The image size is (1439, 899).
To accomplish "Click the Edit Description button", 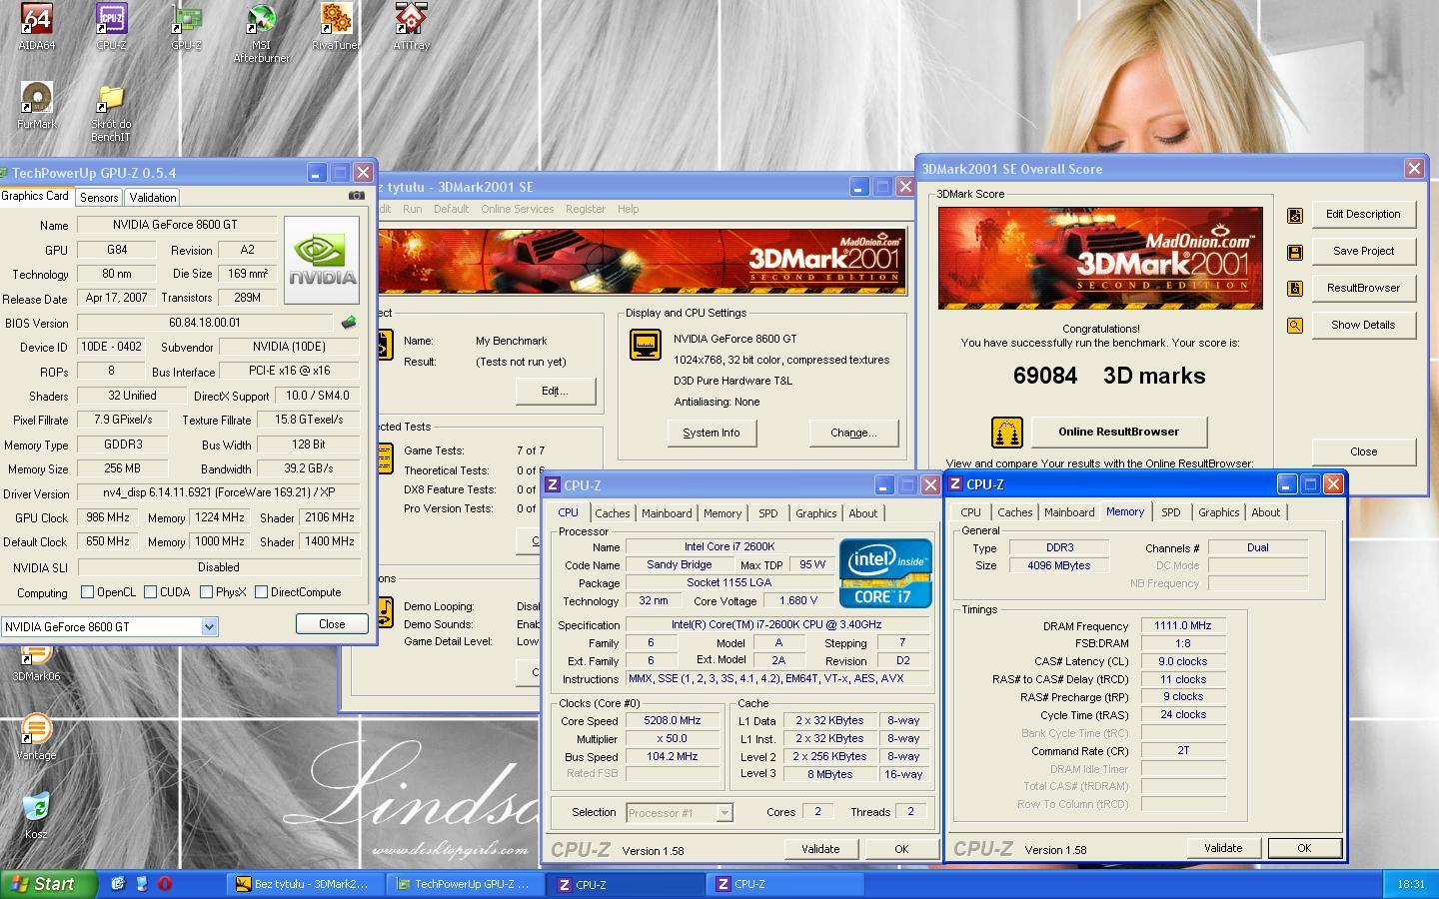I will click(1363, 214).
